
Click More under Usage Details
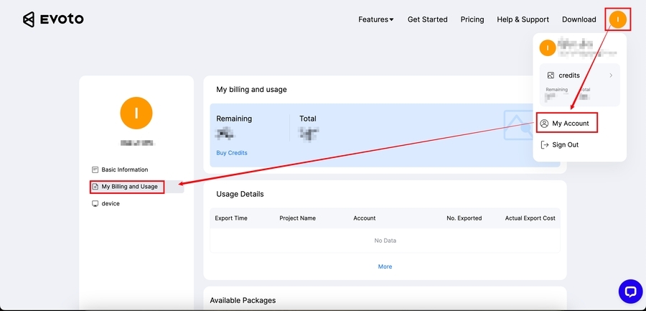tap(385, 266)
